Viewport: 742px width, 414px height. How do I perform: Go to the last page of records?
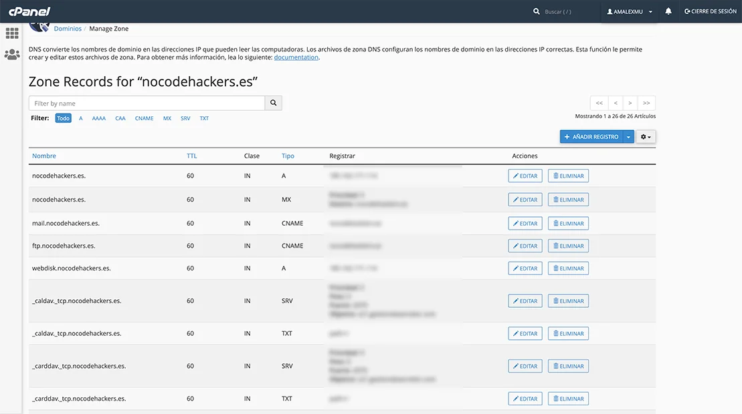(646, 103)
